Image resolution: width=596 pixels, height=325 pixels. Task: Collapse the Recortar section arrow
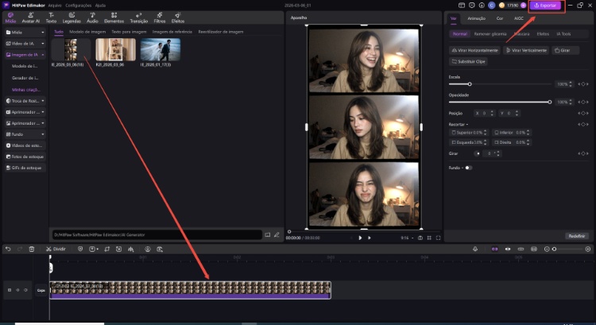pyautogui.click(x=467, y=124)
